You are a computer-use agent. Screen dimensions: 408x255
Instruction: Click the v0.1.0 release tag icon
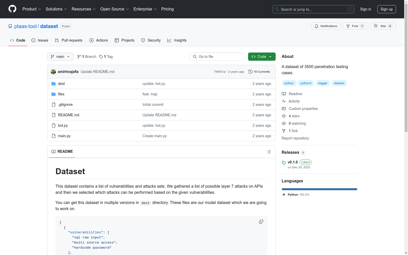[284, 163]
